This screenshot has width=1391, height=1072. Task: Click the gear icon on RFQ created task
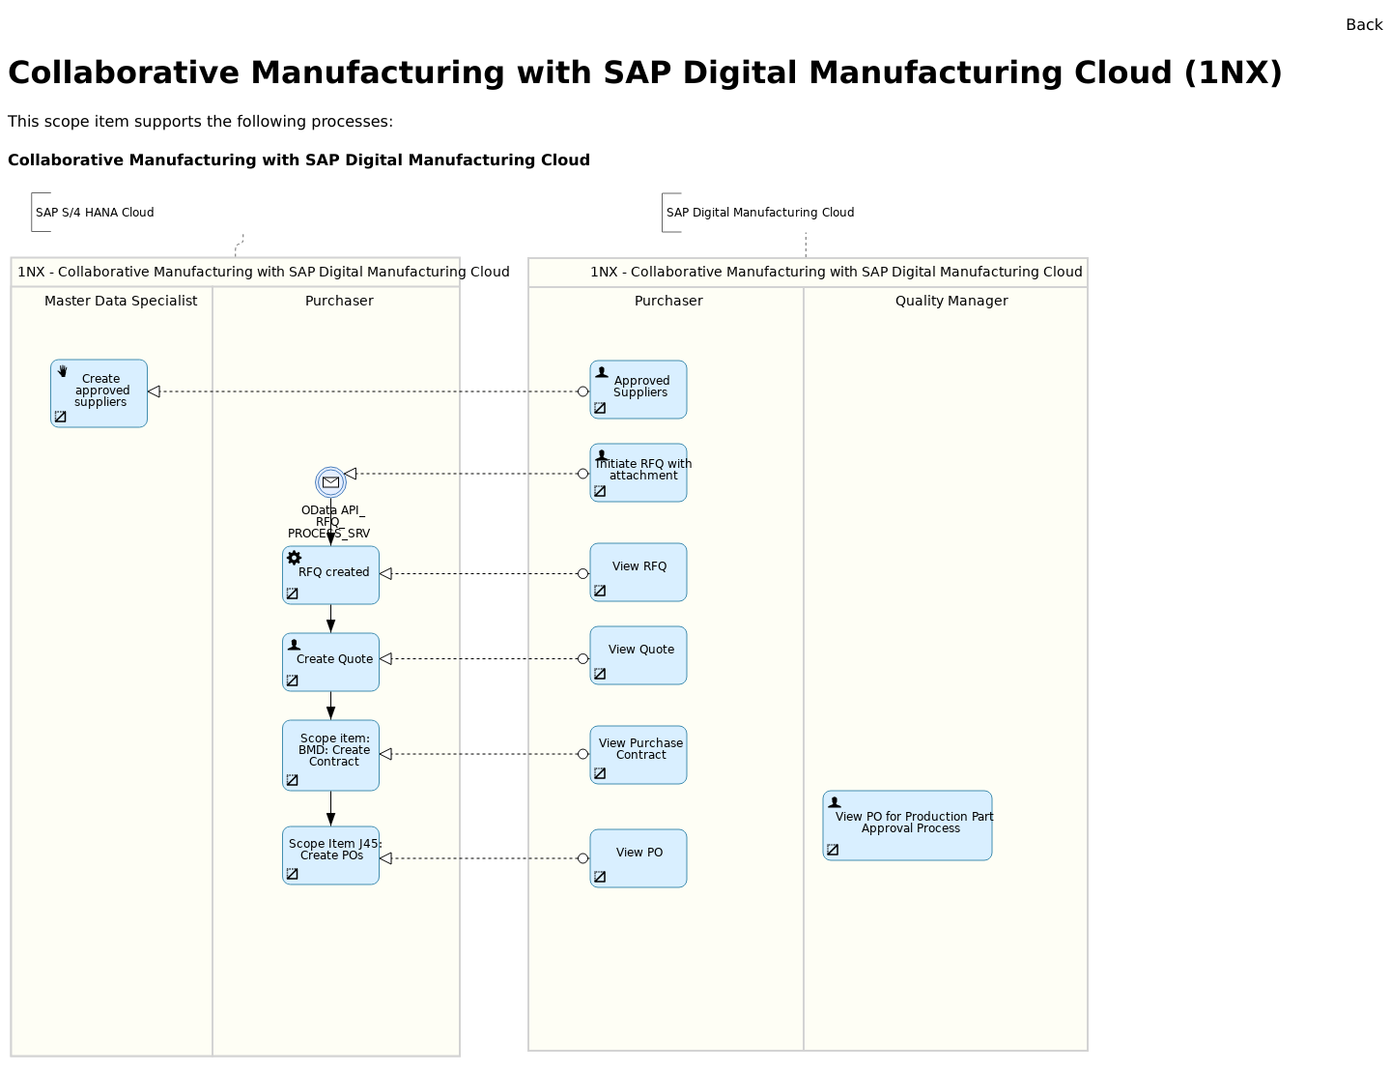click(295, 558)
